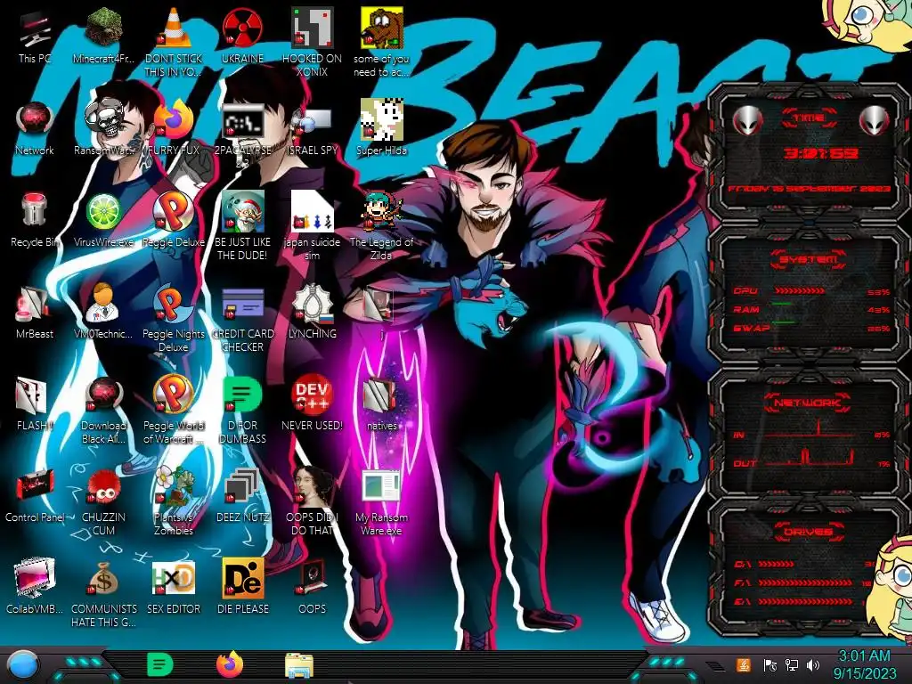
Task: Click the F:\ drive usage bar
Action: pyautogui.click(x=805, y=582)
